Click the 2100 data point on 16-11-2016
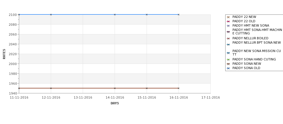The image size is (283, 124). (x=179, y=14)
